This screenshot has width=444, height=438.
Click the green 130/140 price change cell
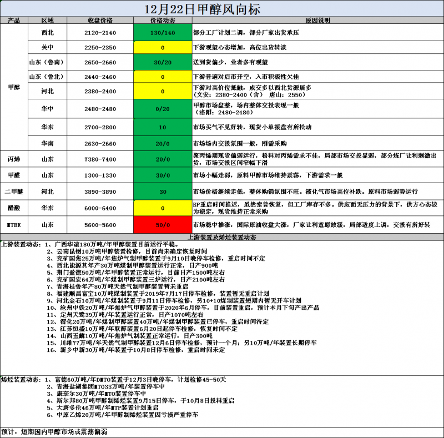tap(163, 33)
